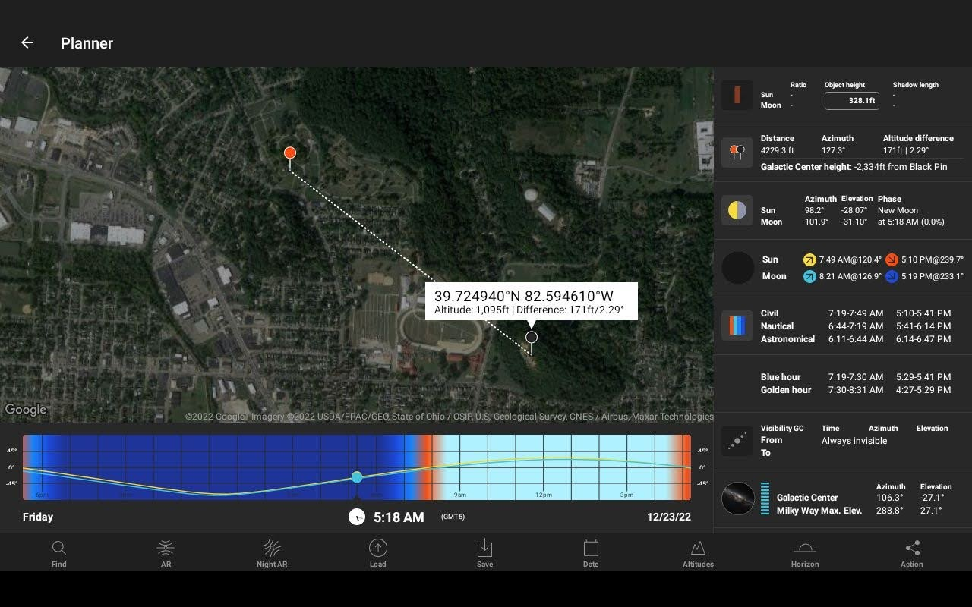Tap the shadow object height icon
Image resolution: width=972 pixels, height=607 pixels.
737,96
